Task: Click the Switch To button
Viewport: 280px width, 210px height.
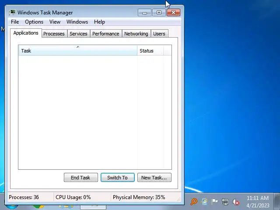Action: 118,178
